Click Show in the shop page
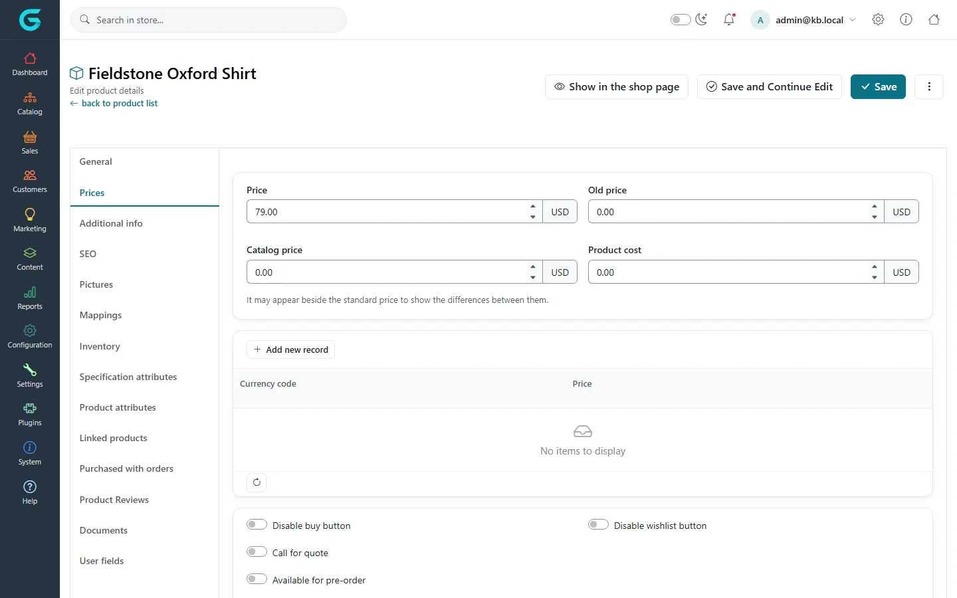The width and height of the screenshot is (957, 598). [x=617, y=86]
